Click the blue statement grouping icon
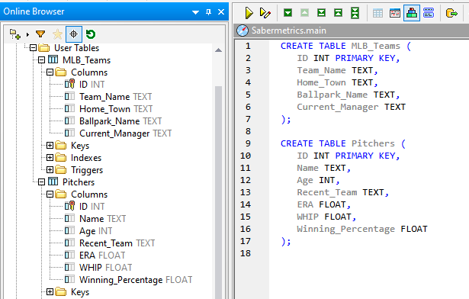The image size is (469, 299). [429, 13]
